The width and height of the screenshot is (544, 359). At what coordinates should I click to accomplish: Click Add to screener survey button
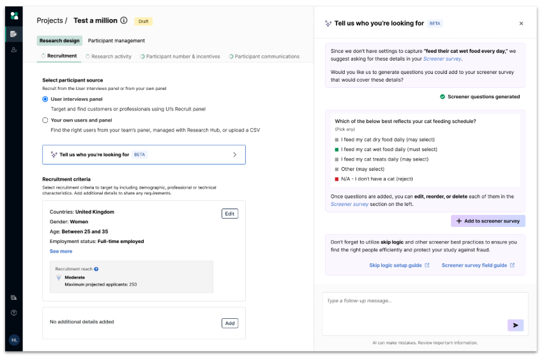coord(488,221)
